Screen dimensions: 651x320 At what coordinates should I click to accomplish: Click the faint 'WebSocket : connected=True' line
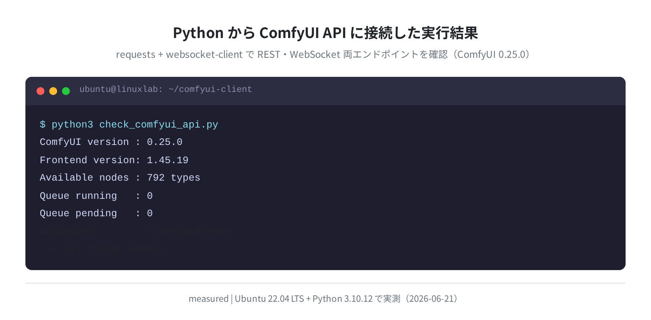(135, 231)
